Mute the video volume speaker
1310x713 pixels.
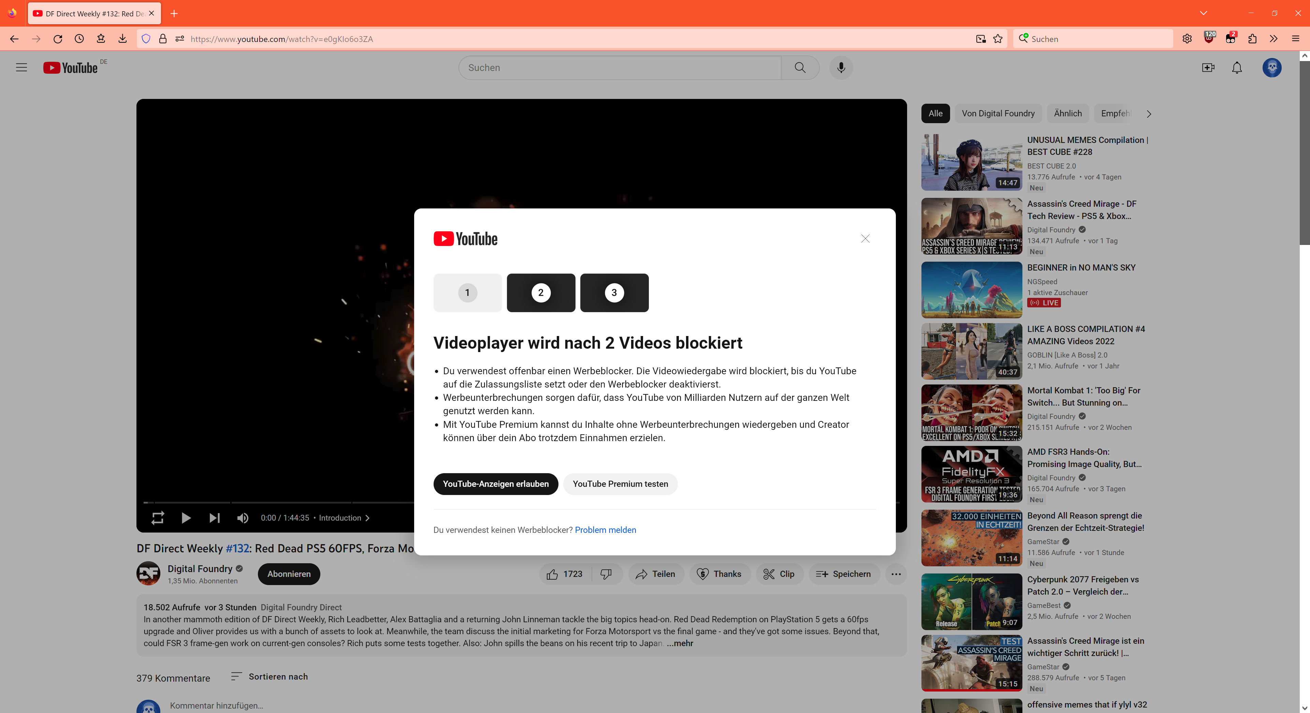(x=243, y=518)
